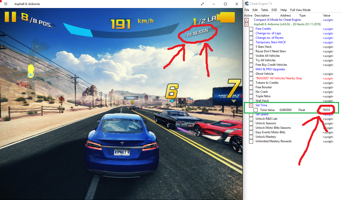Freeze the Time Value entry checkbox

[256, 110]
